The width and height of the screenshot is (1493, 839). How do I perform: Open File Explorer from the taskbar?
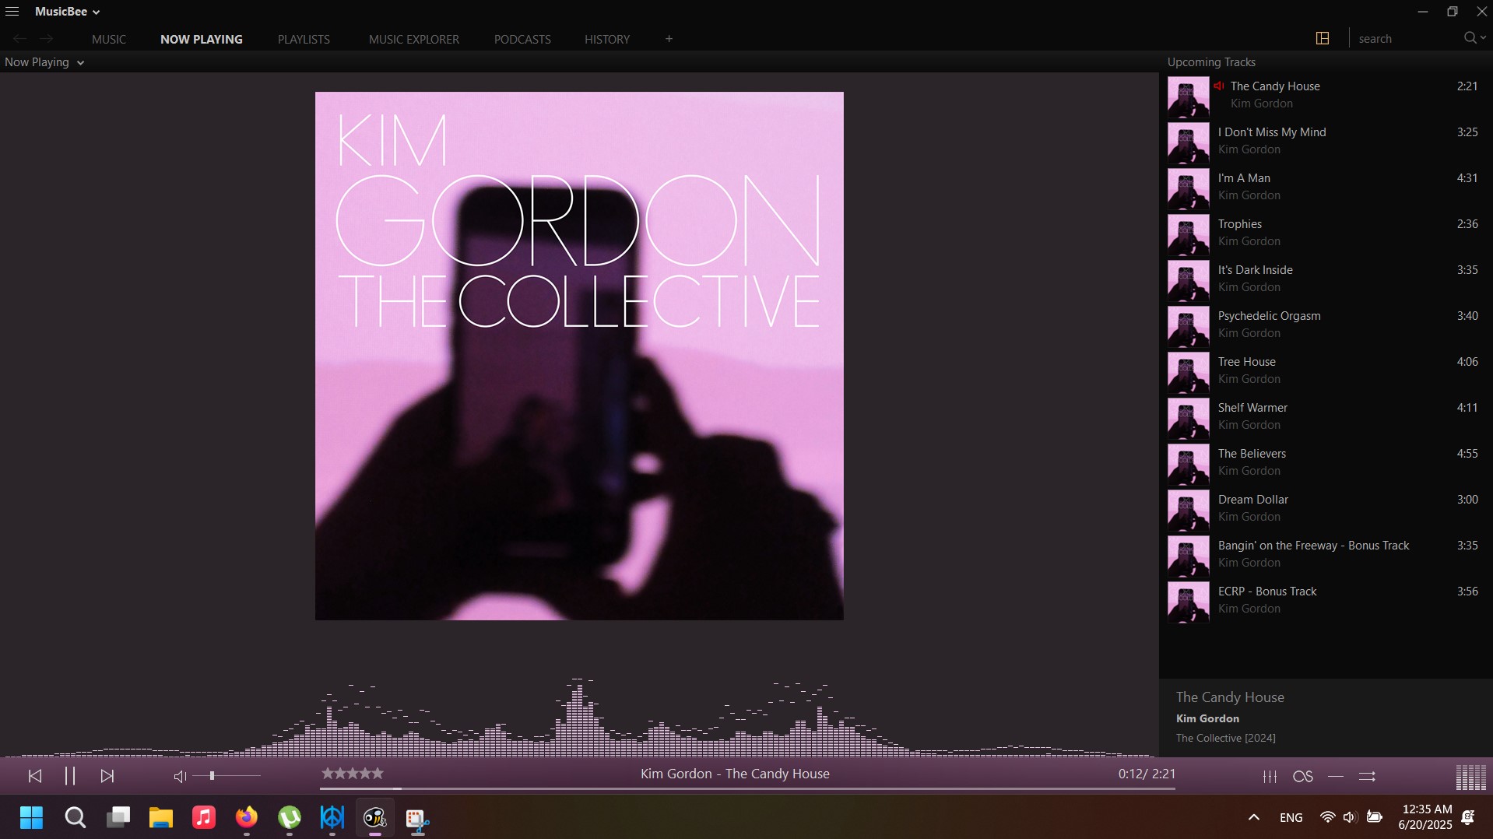[161, 818]
